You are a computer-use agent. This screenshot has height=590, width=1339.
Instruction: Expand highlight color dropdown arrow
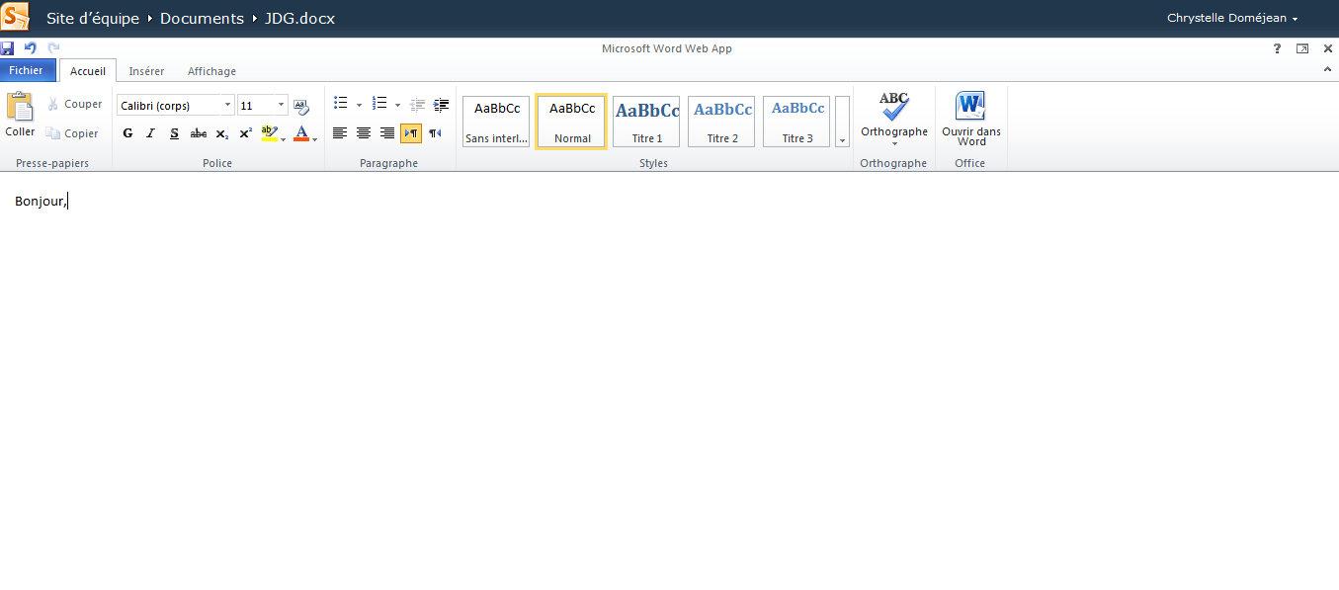pyautogui.click(x=284, y=139)
